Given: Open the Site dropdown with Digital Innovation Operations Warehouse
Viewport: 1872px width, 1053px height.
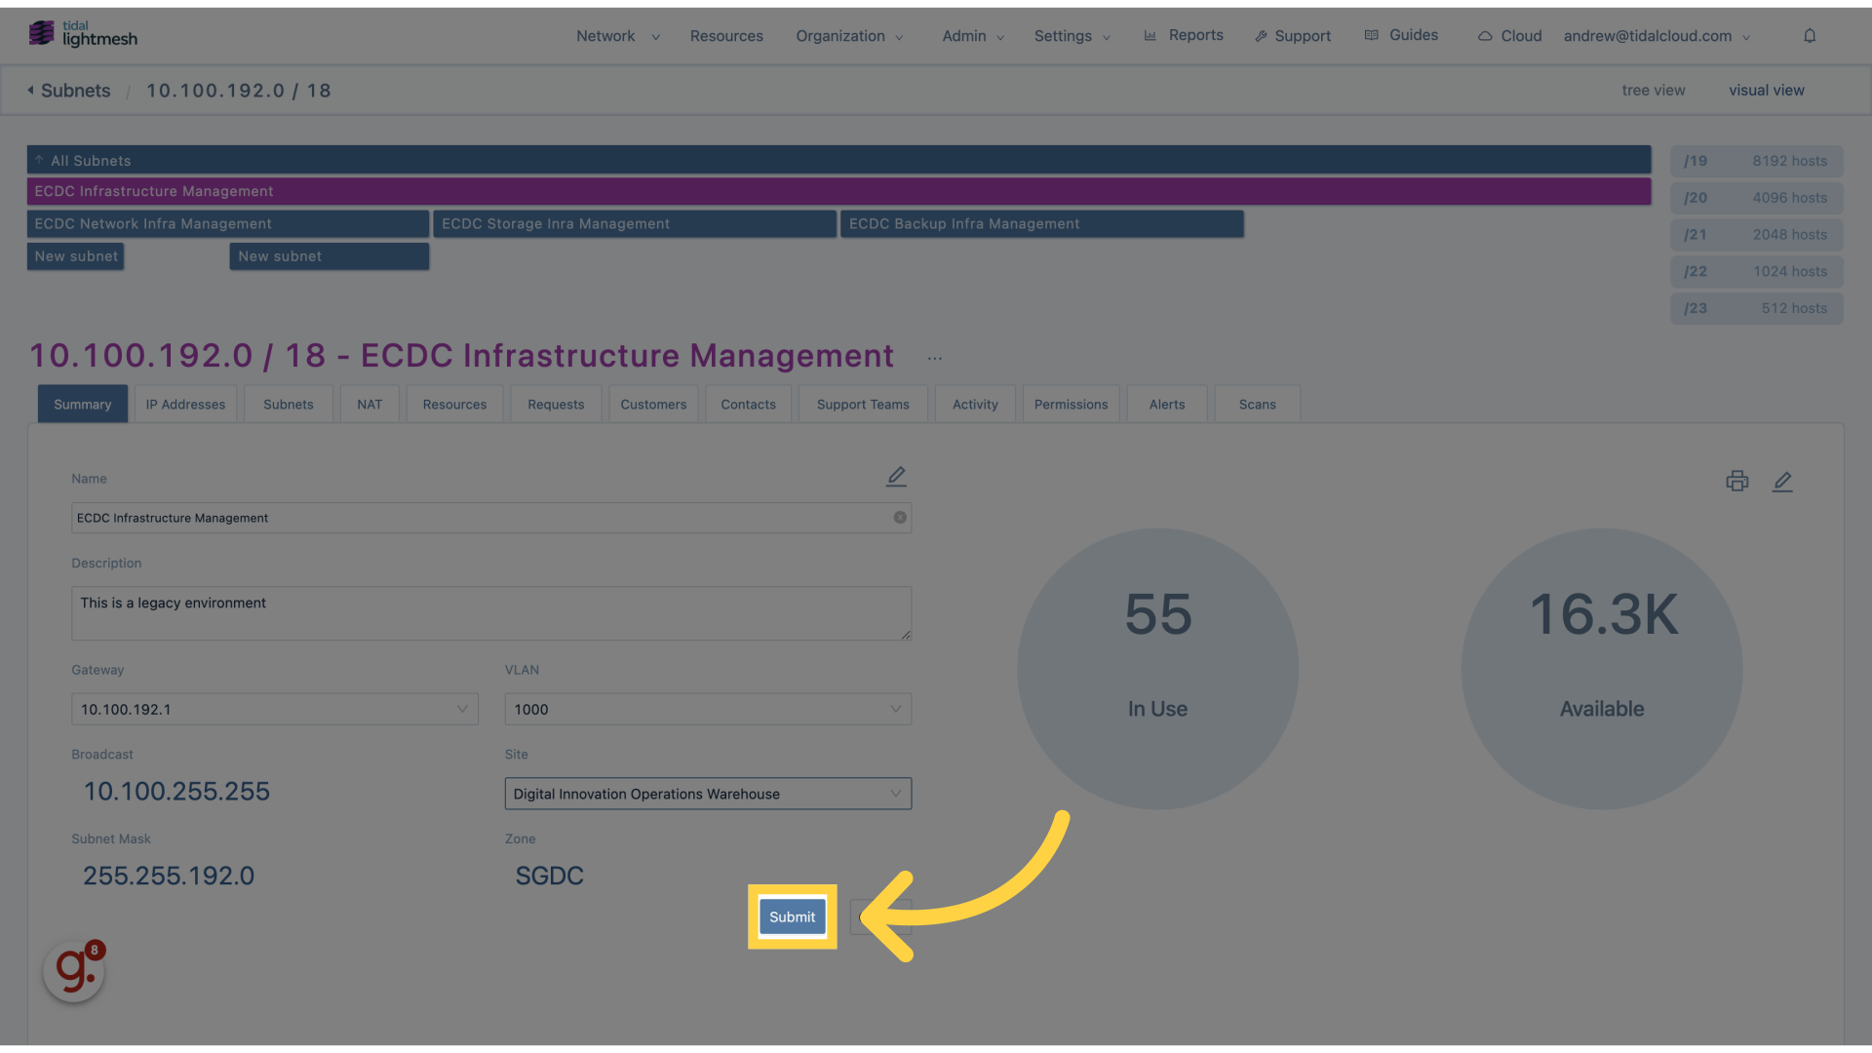Looking at the screenshot, I should [708, 794].
